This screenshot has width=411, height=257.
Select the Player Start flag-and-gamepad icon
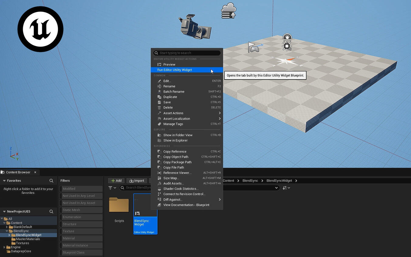click(254, 47)
